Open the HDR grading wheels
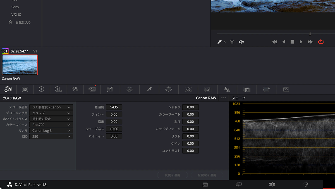The image size is (335, 189). [x=58, y=89]
